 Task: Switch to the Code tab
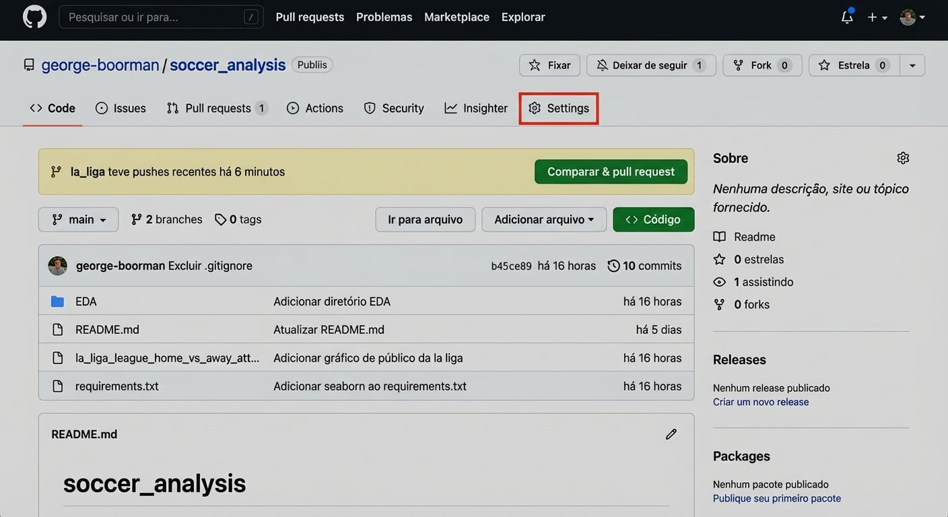53,108
